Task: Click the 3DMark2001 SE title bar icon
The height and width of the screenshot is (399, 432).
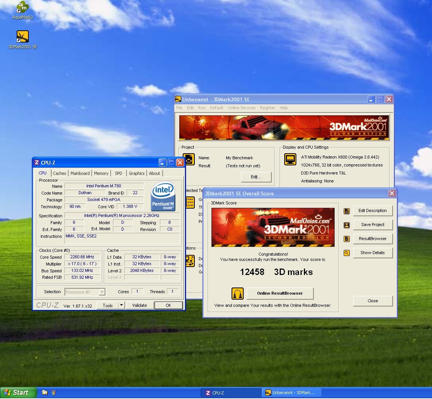Action: (x=178, y=99)
